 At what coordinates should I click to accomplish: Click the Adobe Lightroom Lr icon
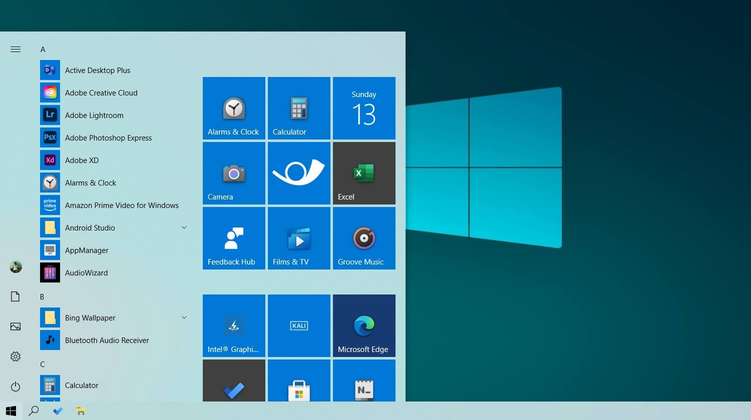click(x=50, y=115)
